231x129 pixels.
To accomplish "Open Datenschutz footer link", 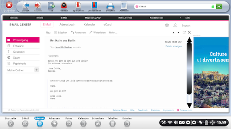I will click(x=184, y=110).
